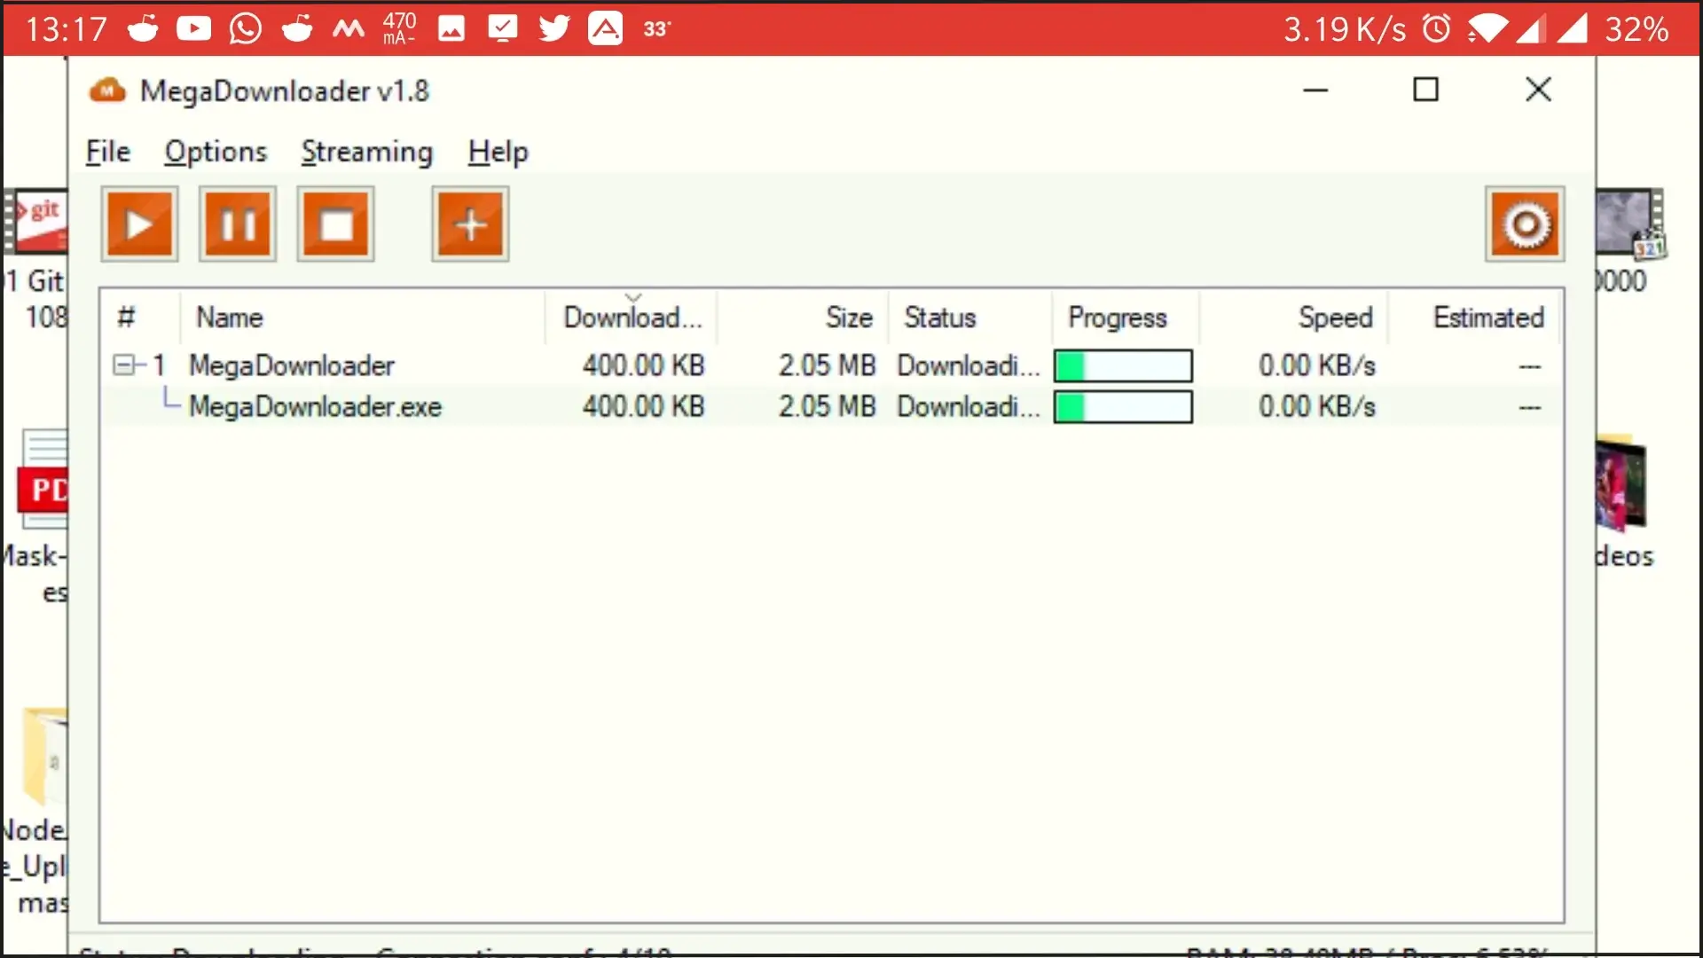
Task: Tap the alarm clock icon in status bar
Action: 1437,28
